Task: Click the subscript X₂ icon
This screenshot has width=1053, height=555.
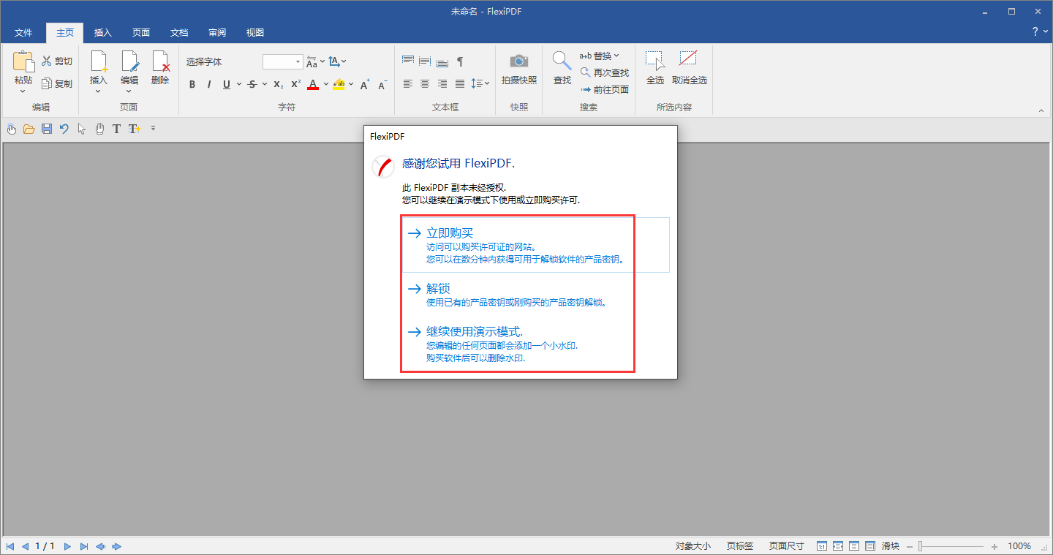Action: (279, 84)
